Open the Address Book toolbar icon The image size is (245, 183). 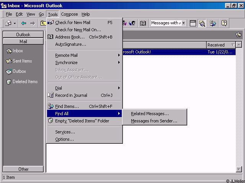[x=143, y=23]
